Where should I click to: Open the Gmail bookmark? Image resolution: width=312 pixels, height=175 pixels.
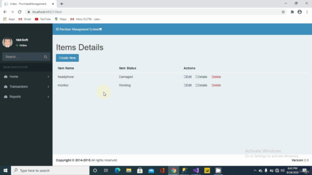[x=25, y=19]
